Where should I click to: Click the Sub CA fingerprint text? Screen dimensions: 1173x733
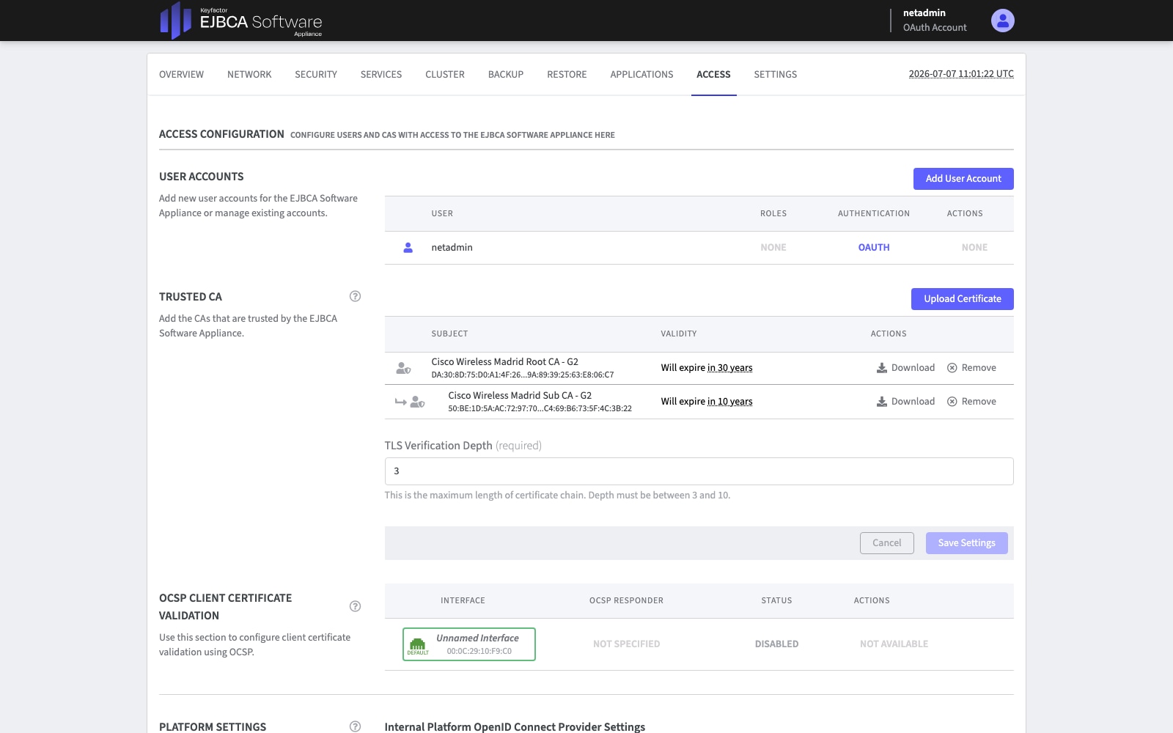540,408
